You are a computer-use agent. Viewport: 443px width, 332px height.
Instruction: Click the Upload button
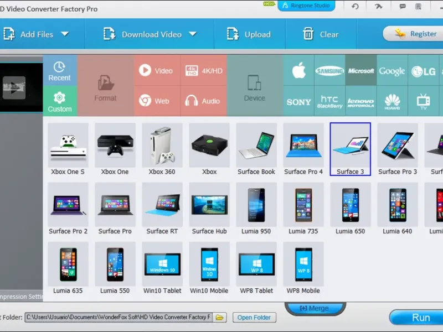coord(249,34)
